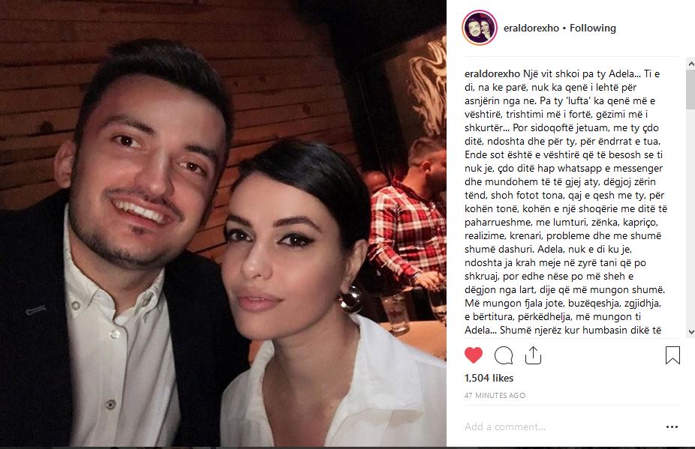Click the caption text paragraph
The image size is (695, 449).
tap(566, 202)
